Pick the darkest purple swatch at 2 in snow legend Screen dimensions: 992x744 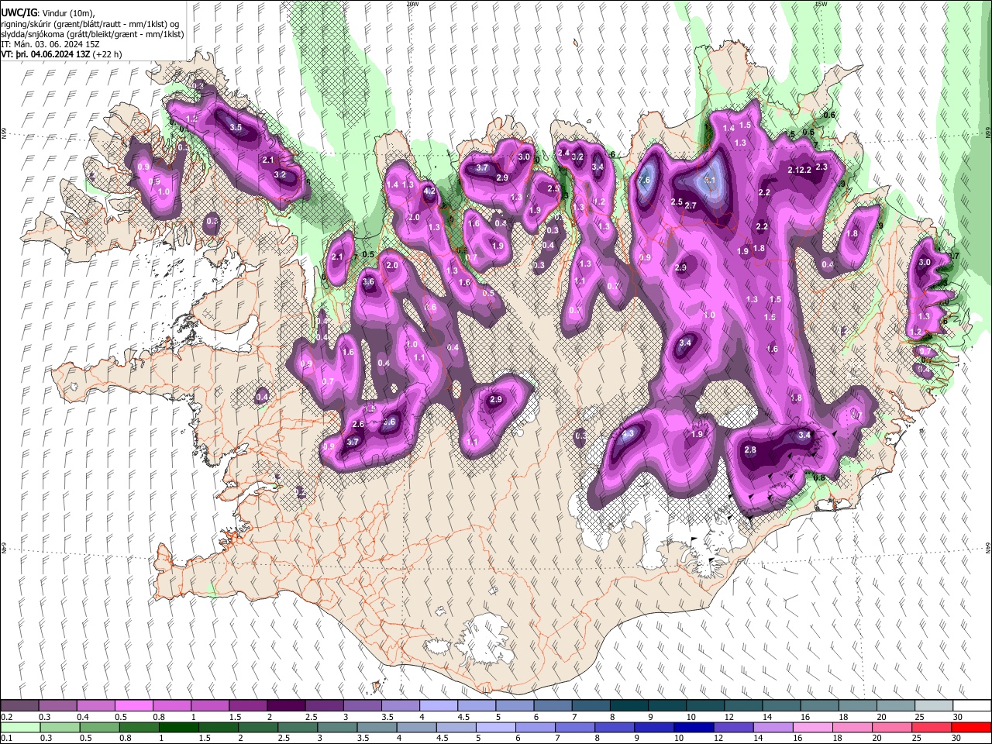[286, 706]
